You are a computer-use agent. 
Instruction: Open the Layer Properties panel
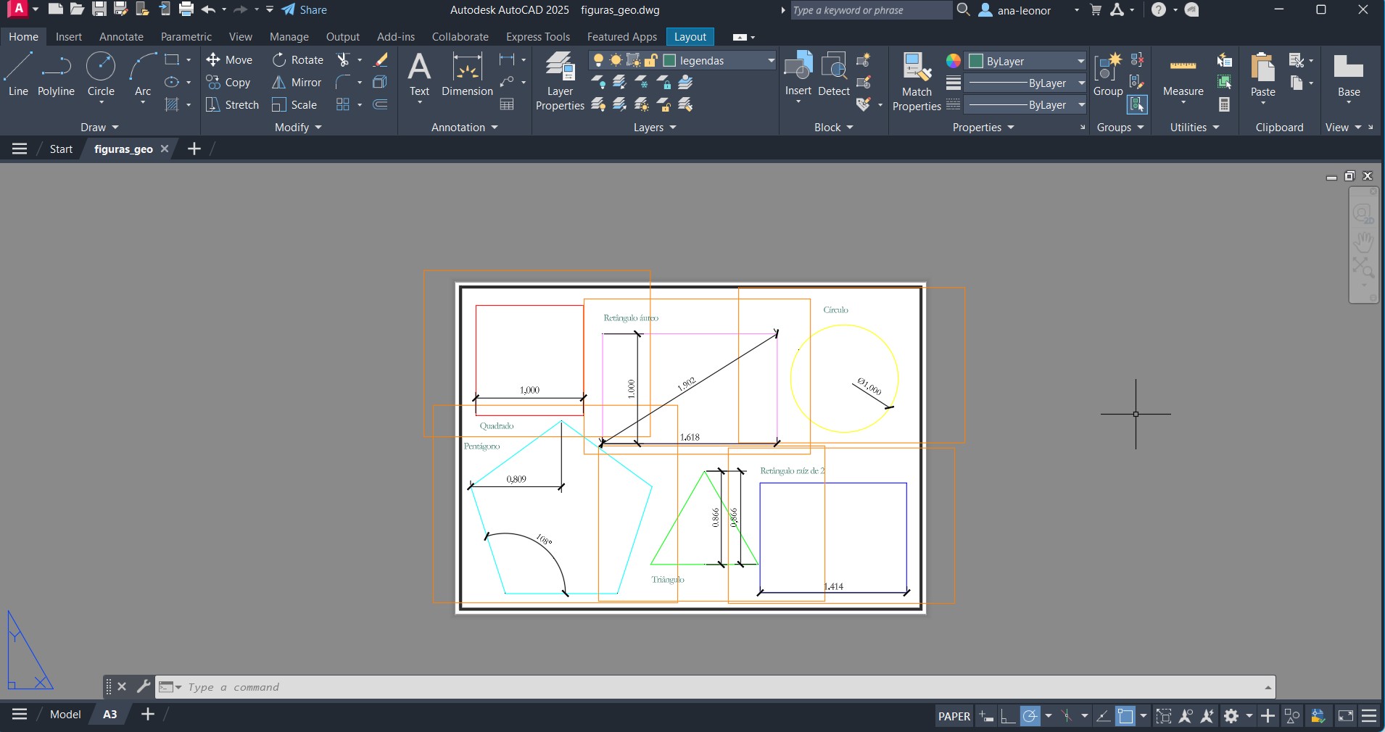pyautogui.click(x=560, y=81)
